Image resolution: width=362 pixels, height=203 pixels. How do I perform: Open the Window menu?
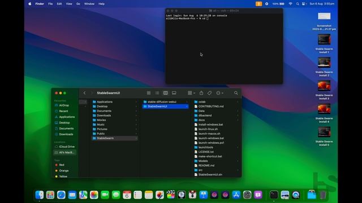[89, 4]
